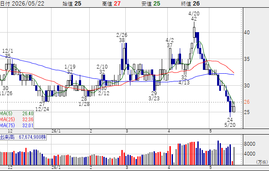
Task: Click the 4/13 low label 32
Action: 184,77
